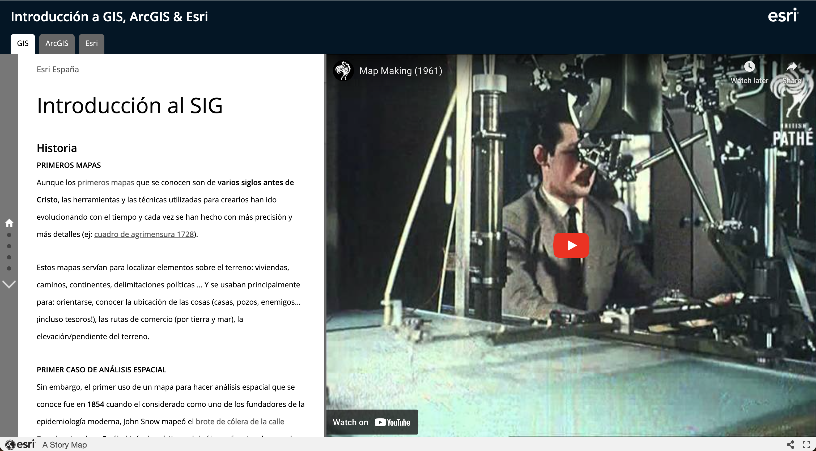Click the Esri España label

click(57, 69)
